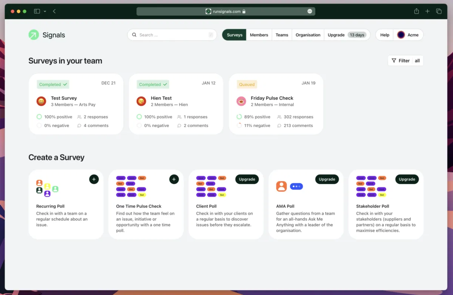Click the Hien Test emoji avatar
Screen dimensions: 453x295
coord(141,101)
